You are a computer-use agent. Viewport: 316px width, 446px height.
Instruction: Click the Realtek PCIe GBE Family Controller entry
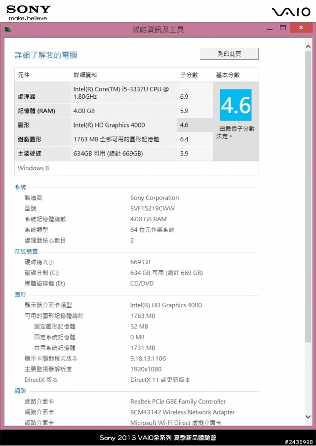tap(178, 402)
